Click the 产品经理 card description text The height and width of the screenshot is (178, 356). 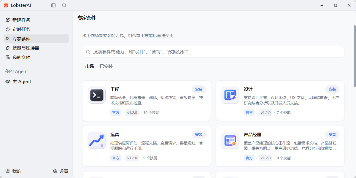(x=290, y=146)
